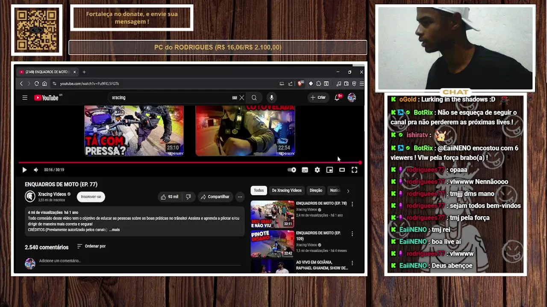Play the YouTube video
This screenshot has height=307, width=547.
click(x=24, y=170)
